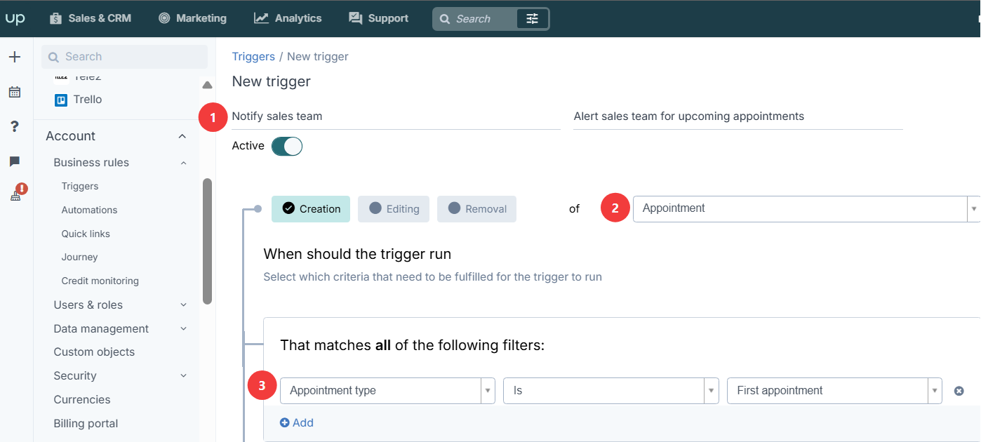This screenshot has width=981, height=442.
Task: Select the Creation trigger option
Action: click(311, 209)
